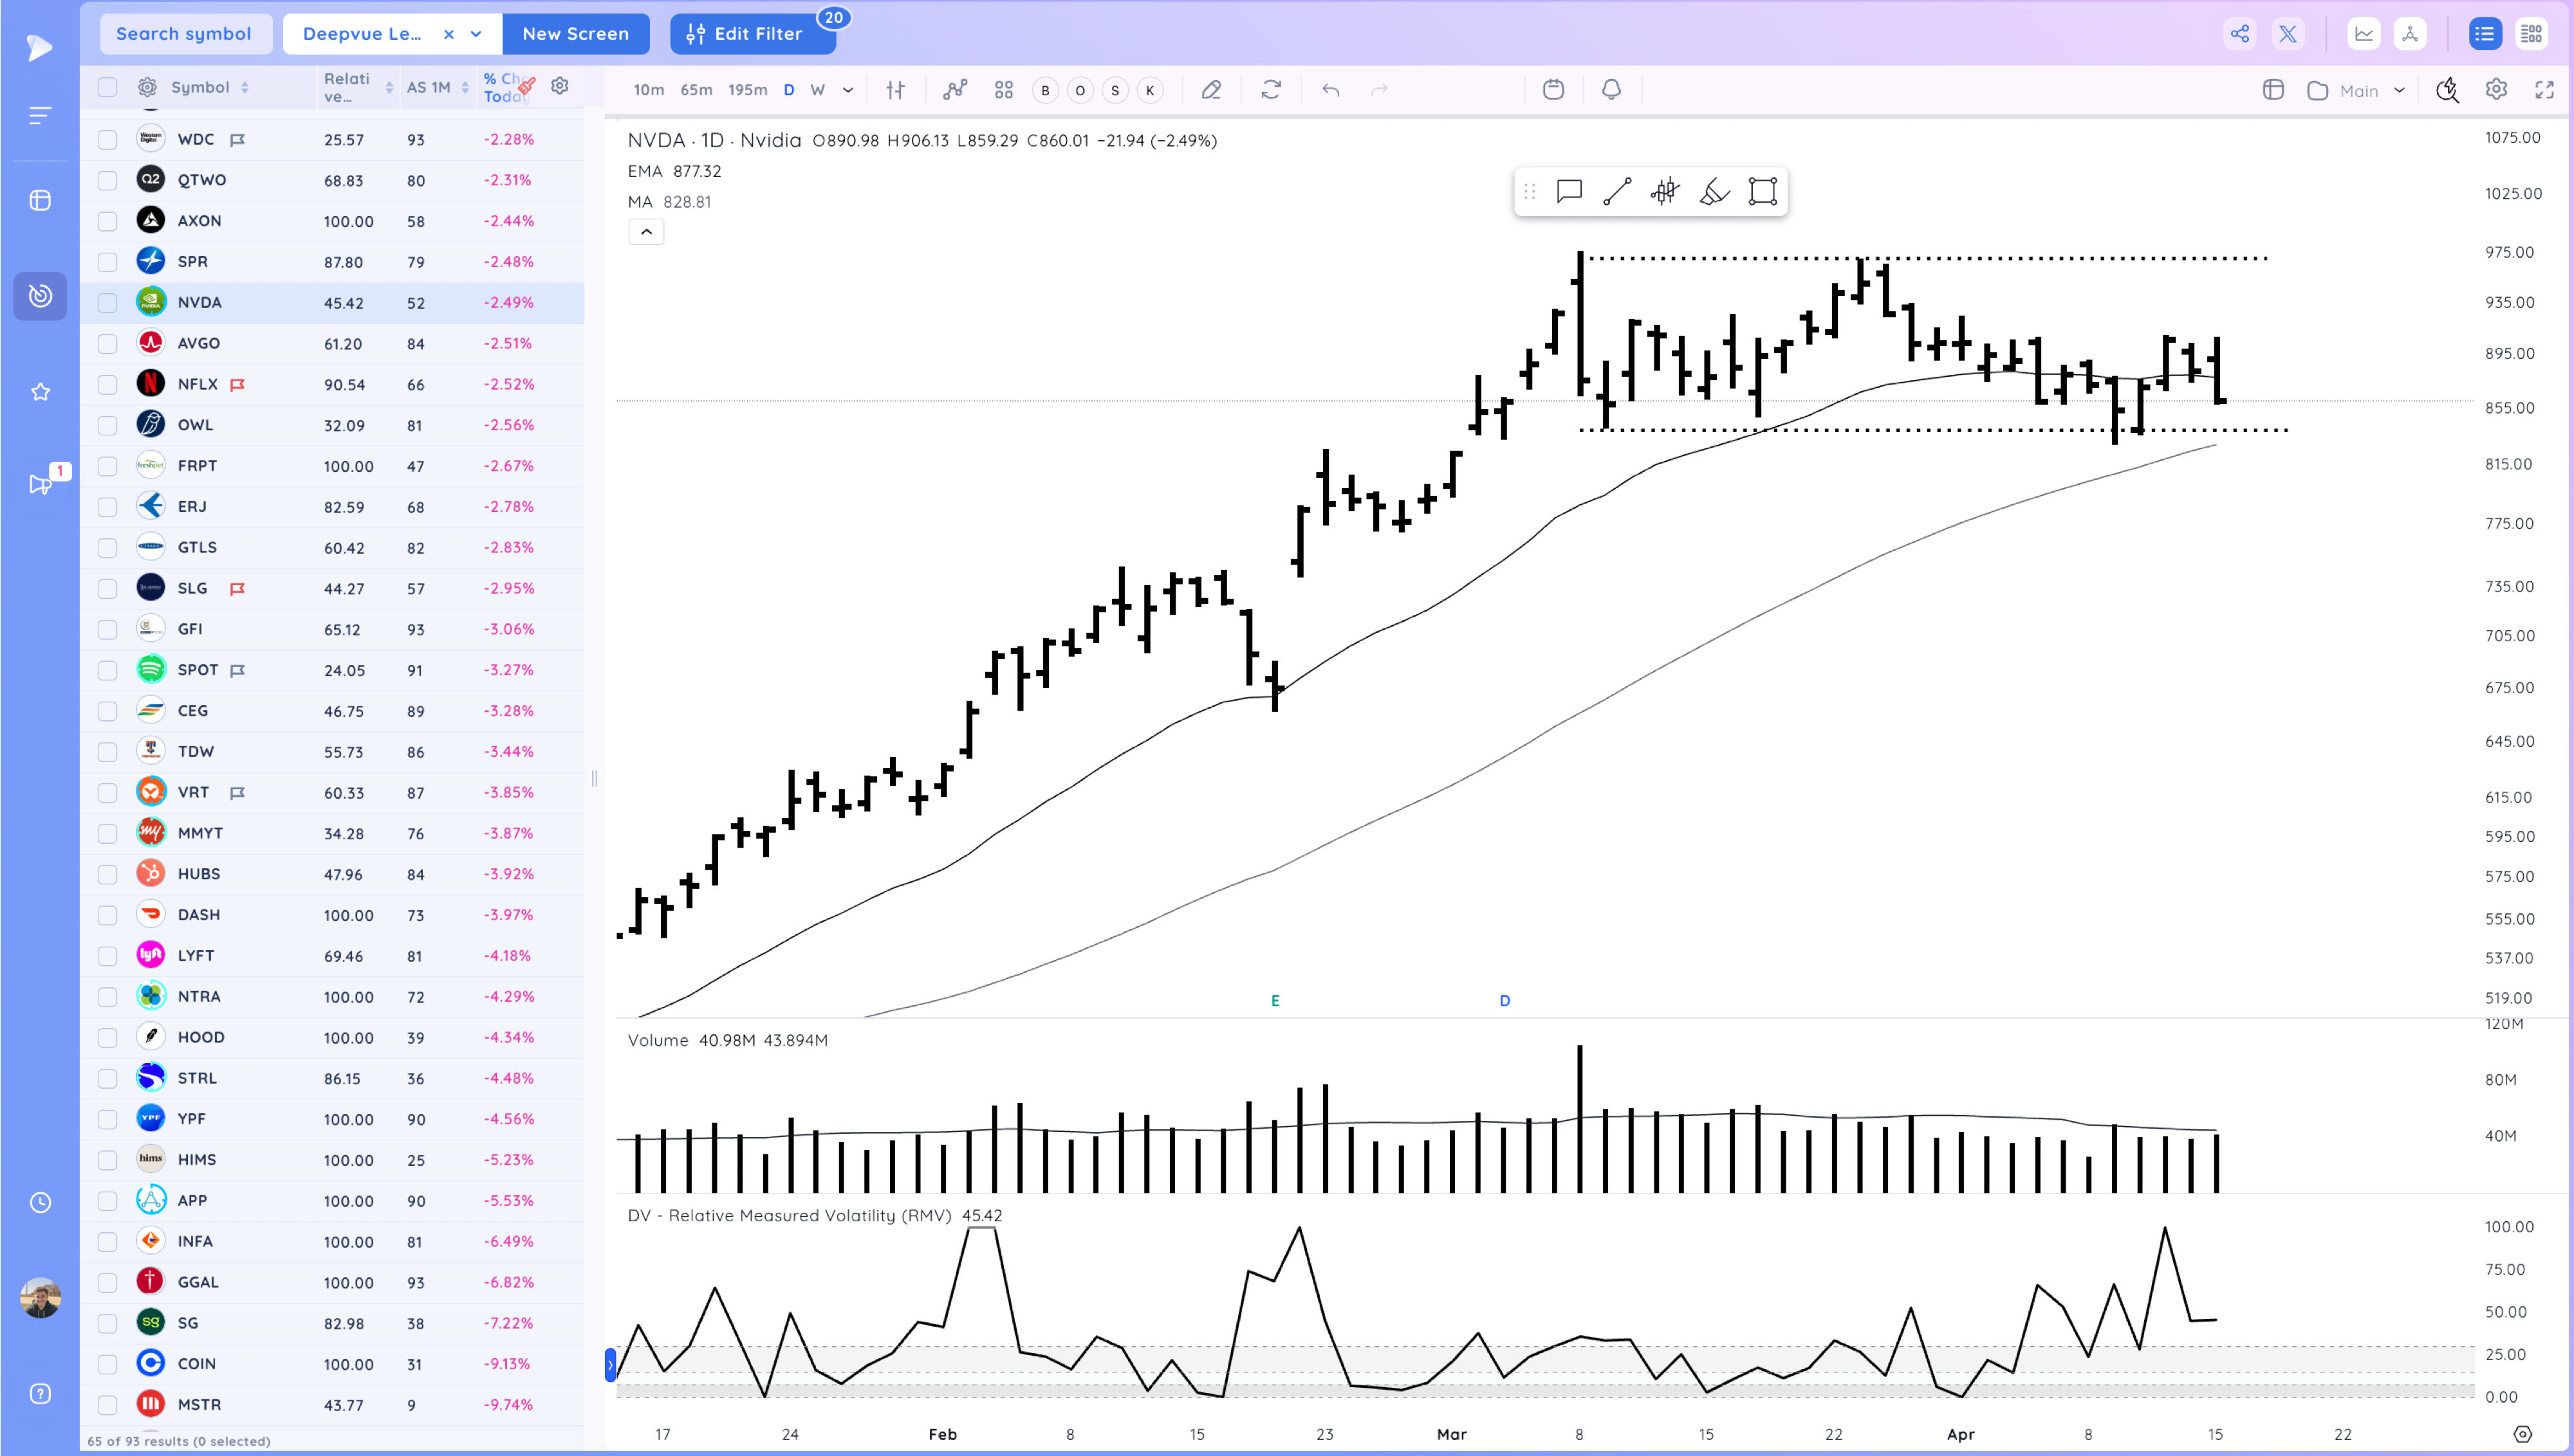
Task: Close the Deepvue screen with X
Action: coord(449,34)
